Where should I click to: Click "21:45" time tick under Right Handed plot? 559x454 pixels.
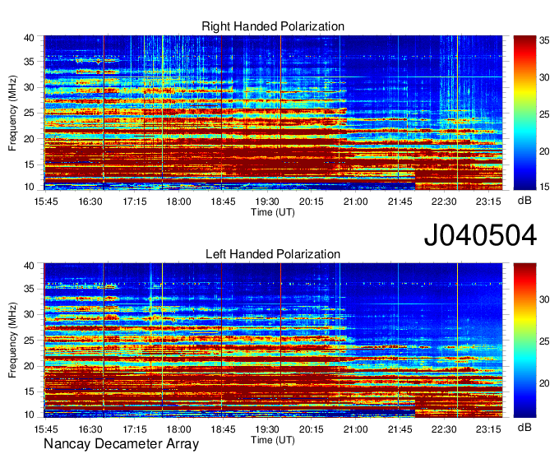tap(400, 202)
